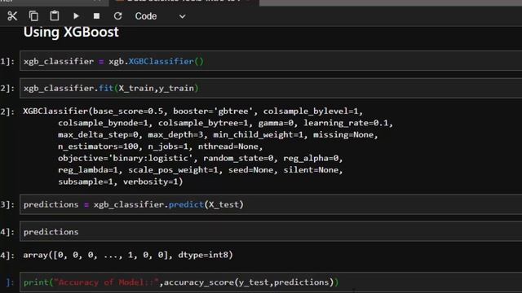Click the output text 'subsample=1, verbosity=1)'
The height and width of the screenshot is (293, 522).
click(121, 181)
